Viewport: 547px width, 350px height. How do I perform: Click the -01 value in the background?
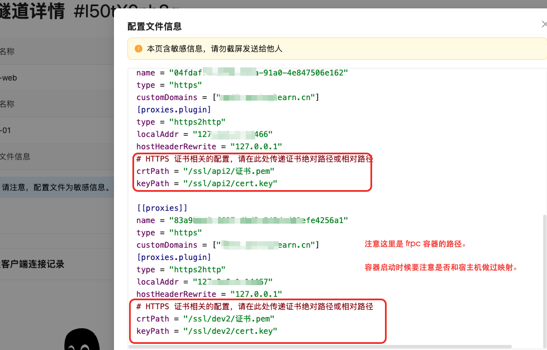click(x=6, y=130)
